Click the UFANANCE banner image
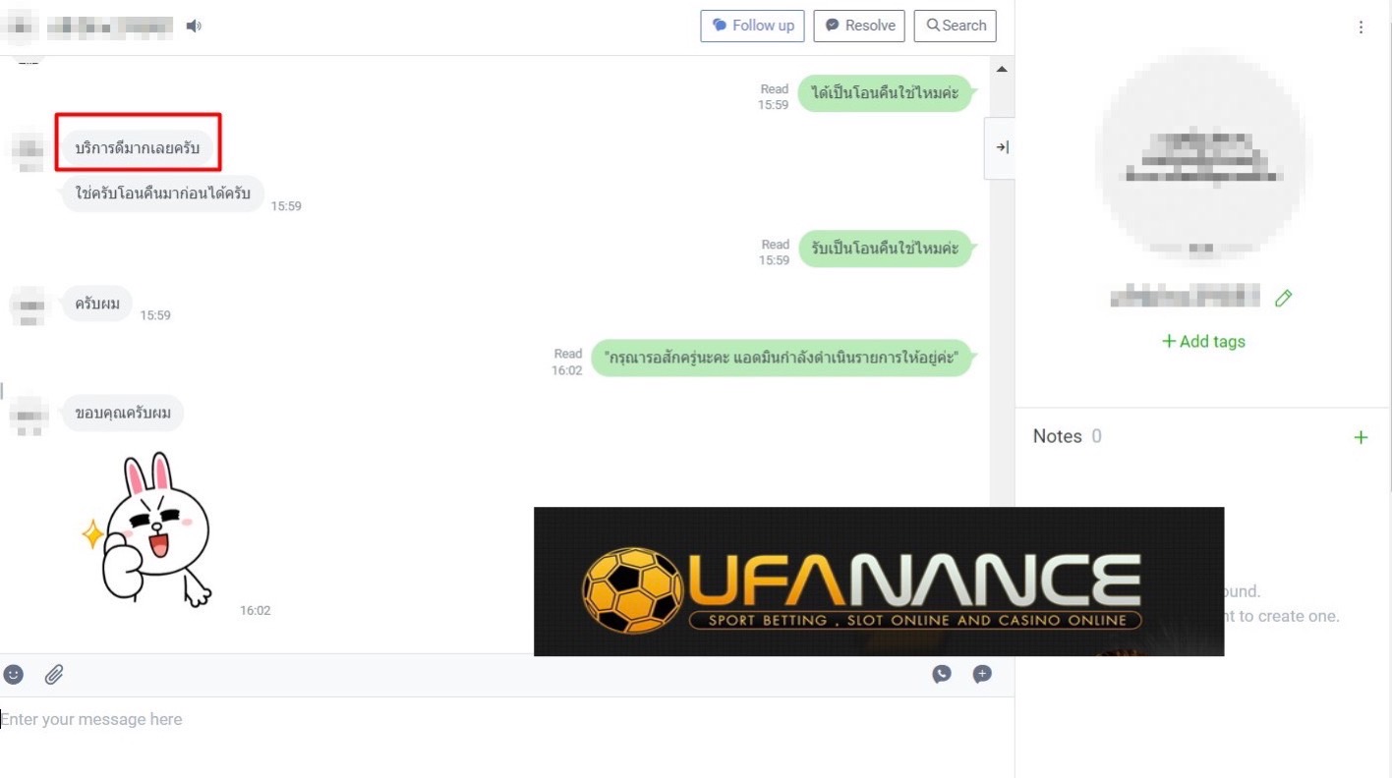This screenshot has width=1392, height=778. pos(879,582)
